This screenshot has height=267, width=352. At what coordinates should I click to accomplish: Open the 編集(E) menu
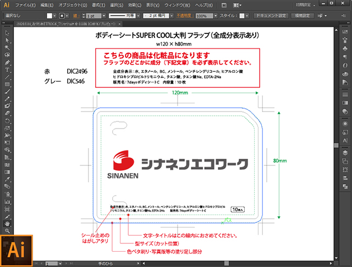click(x=47, y=5)
